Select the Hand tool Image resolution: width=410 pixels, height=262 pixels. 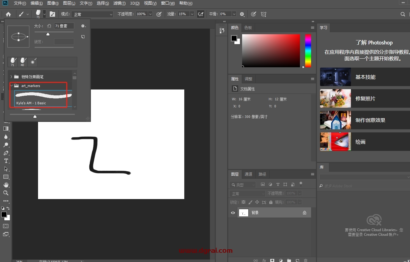[6, 185]
